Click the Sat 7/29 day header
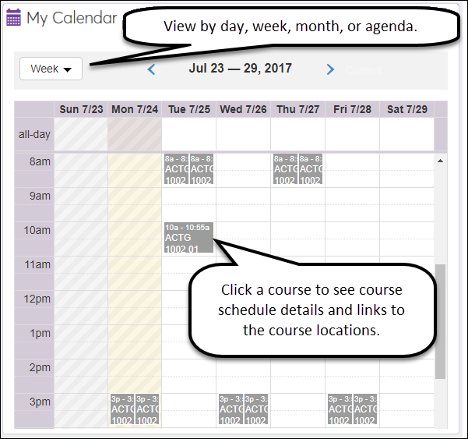468x439 pixels. coord(406,109)
